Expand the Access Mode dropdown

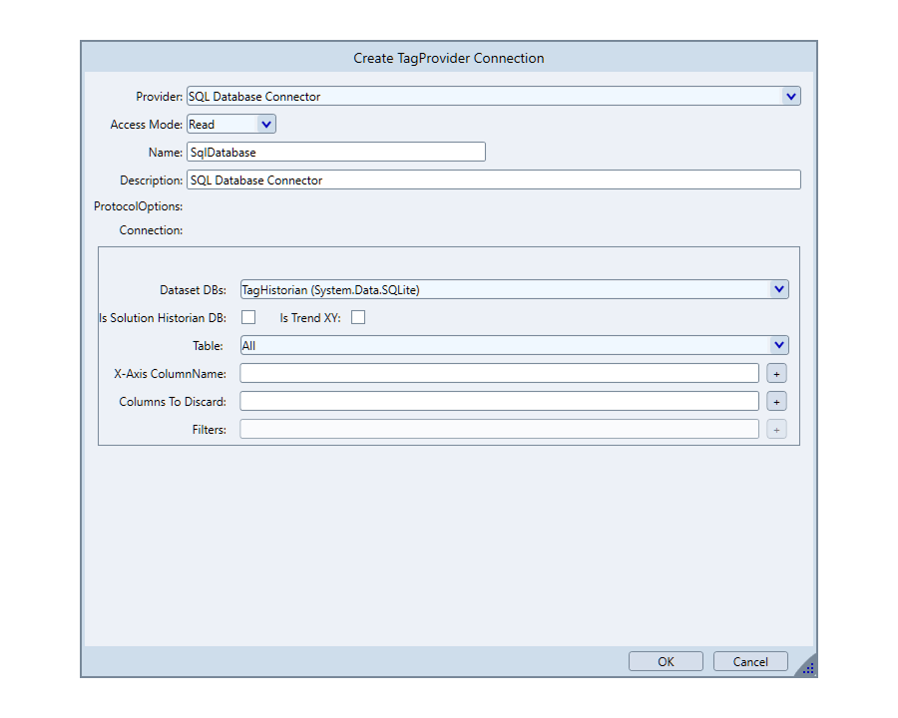265,125
